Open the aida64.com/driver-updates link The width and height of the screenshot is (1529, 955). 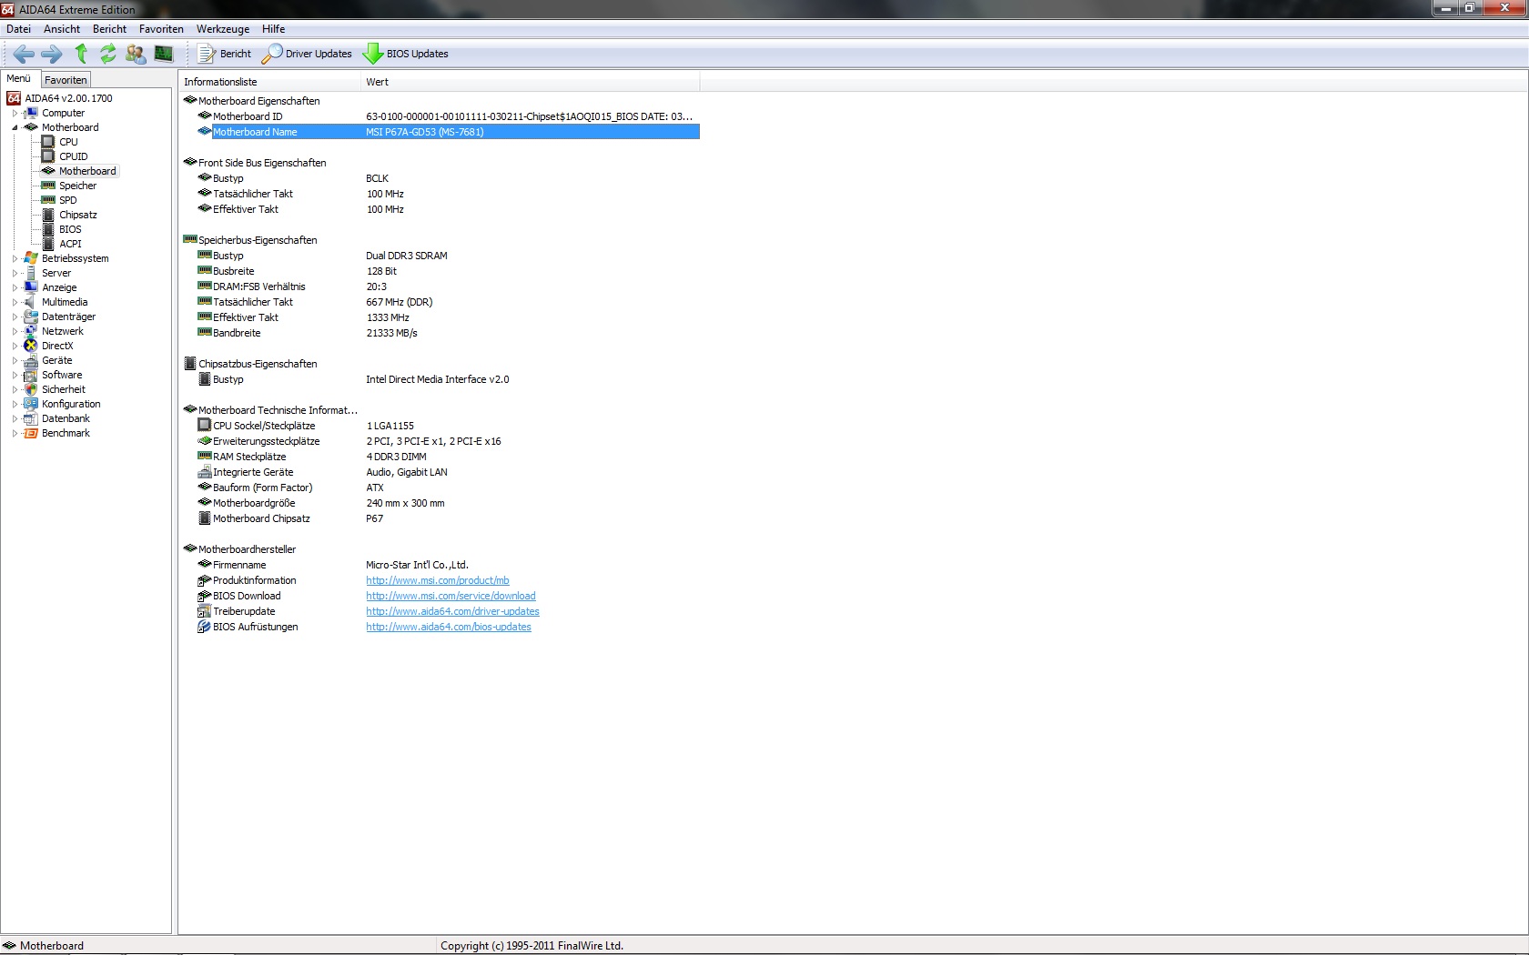pyautogui.click(x=452, y=611)
